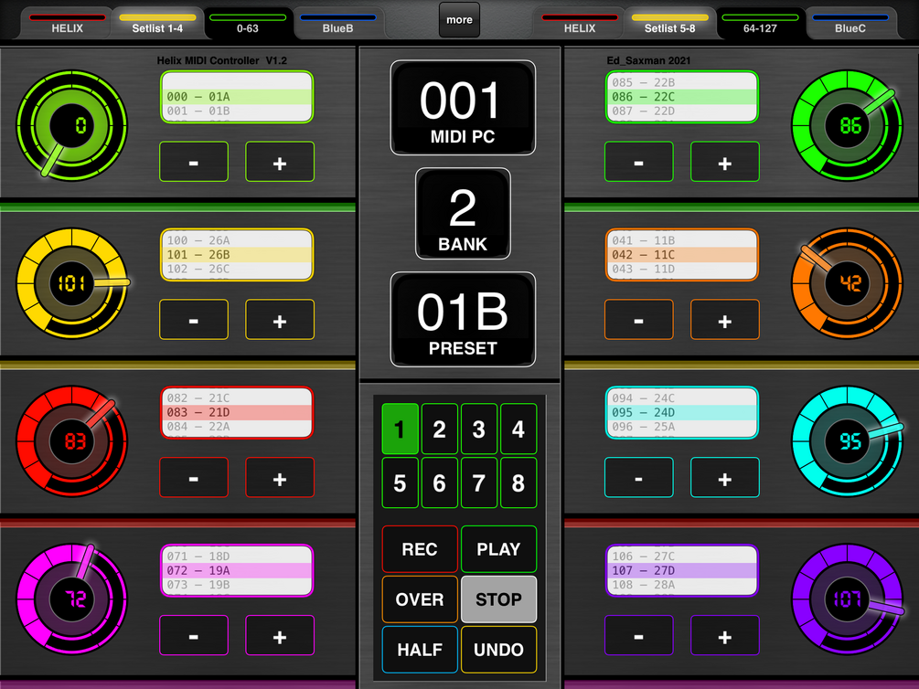
Task: Click the cyan minus button
Action: 639,478
